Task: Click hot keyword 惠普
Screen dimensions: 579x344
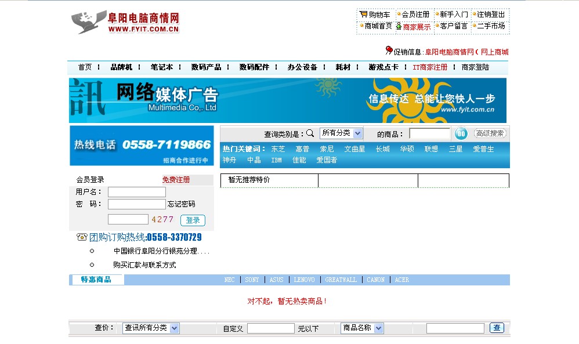Action: 302,149
